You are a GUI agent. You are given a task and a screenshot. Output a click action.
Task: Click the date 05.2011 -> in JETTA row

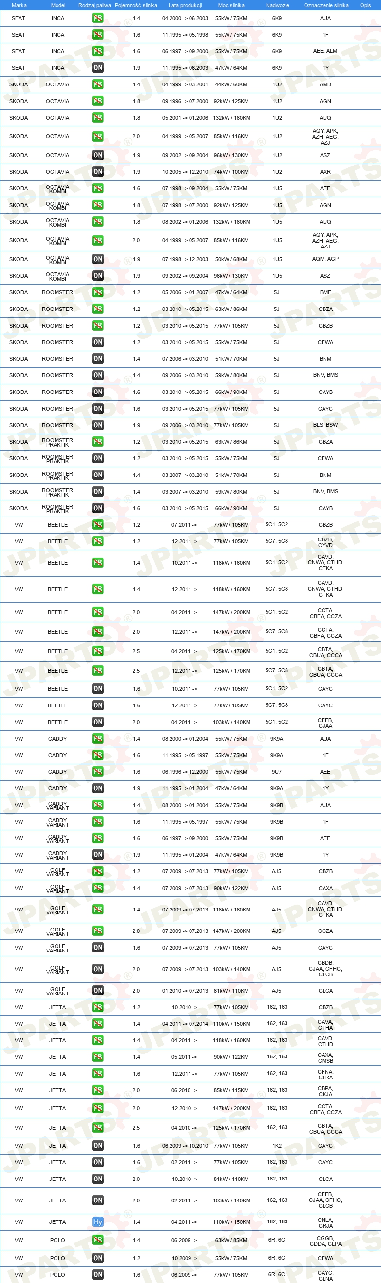tap(184, 1057)
